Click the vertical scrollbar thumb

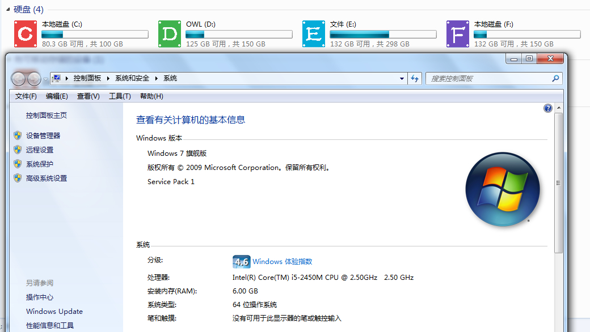pyautogui.click(x=559, y=182)
